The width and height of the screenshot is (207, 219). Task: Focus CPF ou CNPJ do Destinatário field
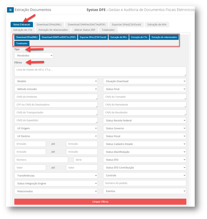click(56, 105)
